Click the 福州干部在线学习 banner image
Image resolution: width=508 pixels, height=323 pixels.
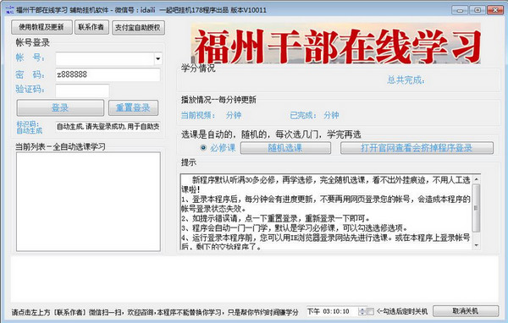[335, 43]
